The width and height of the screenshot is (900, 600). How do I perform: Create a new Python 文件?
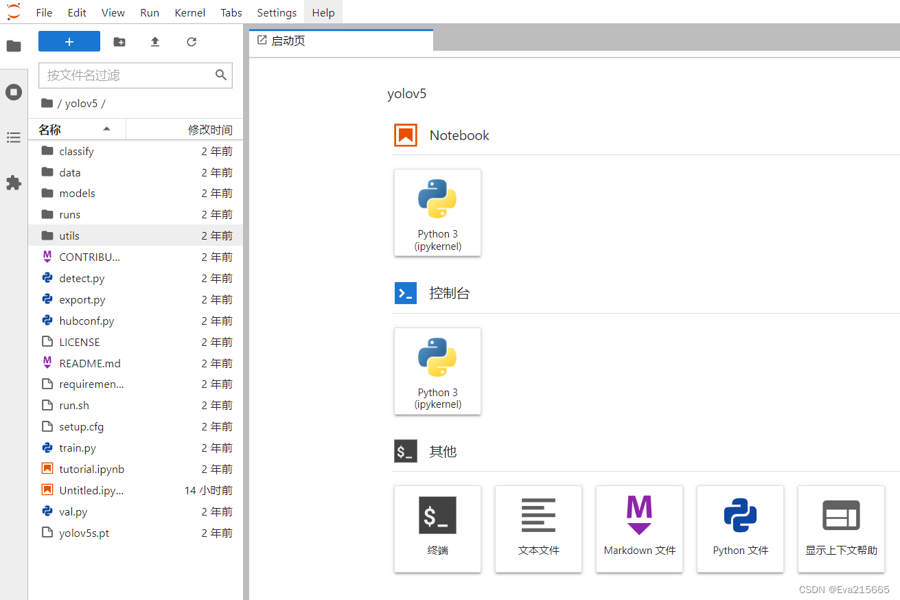740,529
